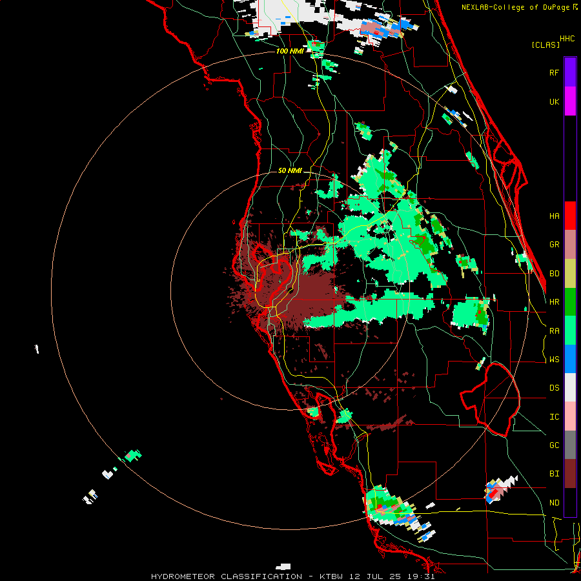Click the RA rain legend color swatch
This screenshot has height=581, width=581.
[x=570, y=331]
